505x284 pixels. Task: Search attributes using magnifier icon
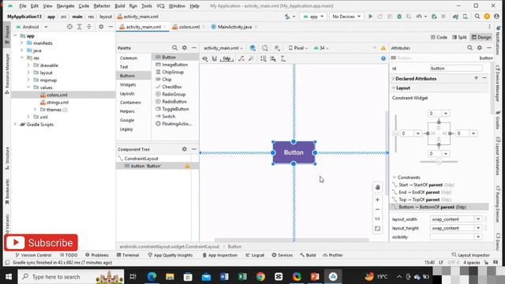coord(470,47)
